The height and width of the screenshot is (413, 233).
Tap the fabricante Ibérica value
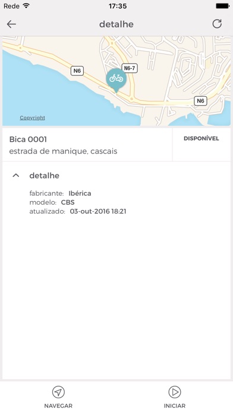click(x=80, y=193)
